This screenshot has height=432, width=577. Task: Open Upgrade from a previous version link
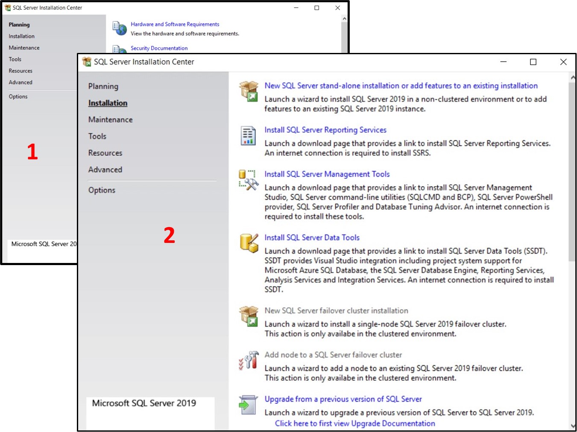pyautogui.click(x=343, y=399)
